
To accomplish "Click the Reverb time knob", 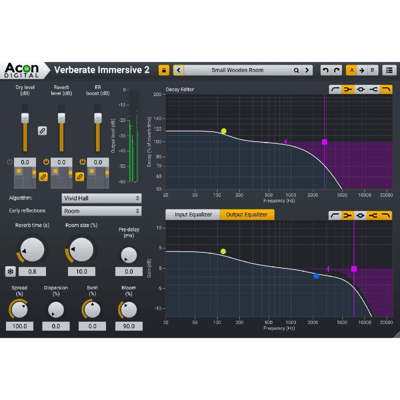I will point(32,250).
